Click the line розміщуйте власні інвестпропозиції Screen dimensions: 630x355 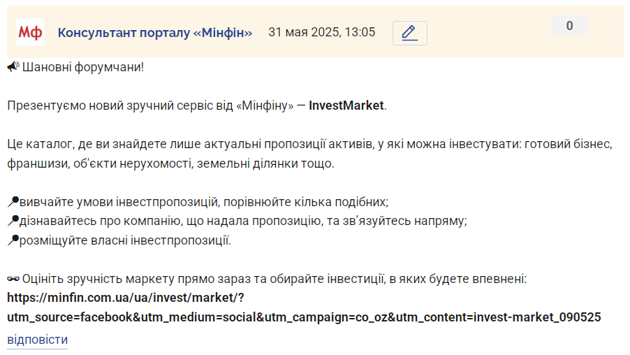(125, 240)
